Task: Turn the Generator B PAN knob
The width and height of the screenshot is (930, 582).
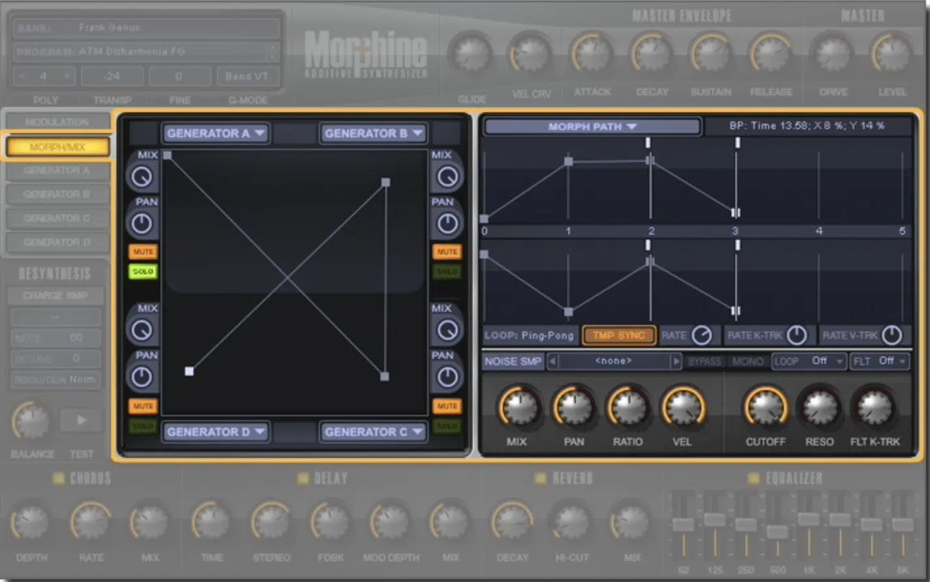Action: [x=447, y=224]
